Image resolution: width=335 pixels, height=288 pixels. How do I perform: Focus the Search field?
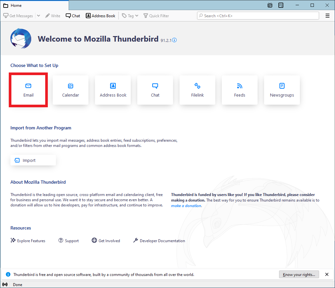point(258,16)
